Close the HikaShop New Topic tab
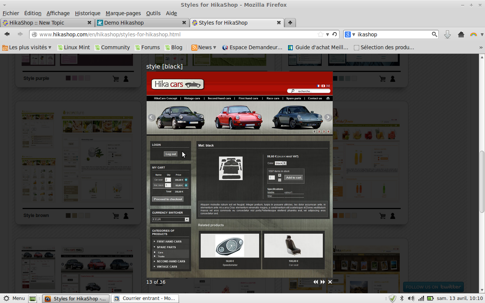485x303 pixels. click(x=89, y=23)
